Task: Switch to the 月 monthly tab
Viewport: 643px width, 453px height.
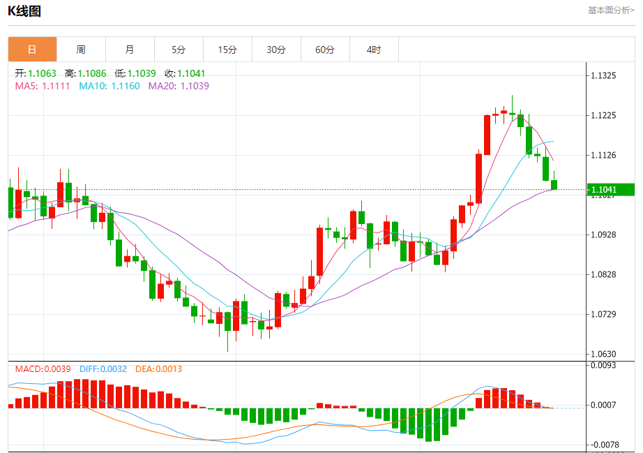Action: point(130,50)
